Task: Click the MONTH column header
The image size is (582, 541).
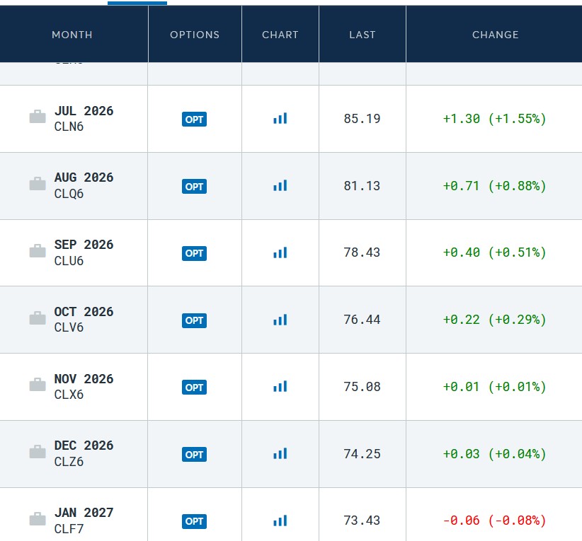Action: click(72, 35)
